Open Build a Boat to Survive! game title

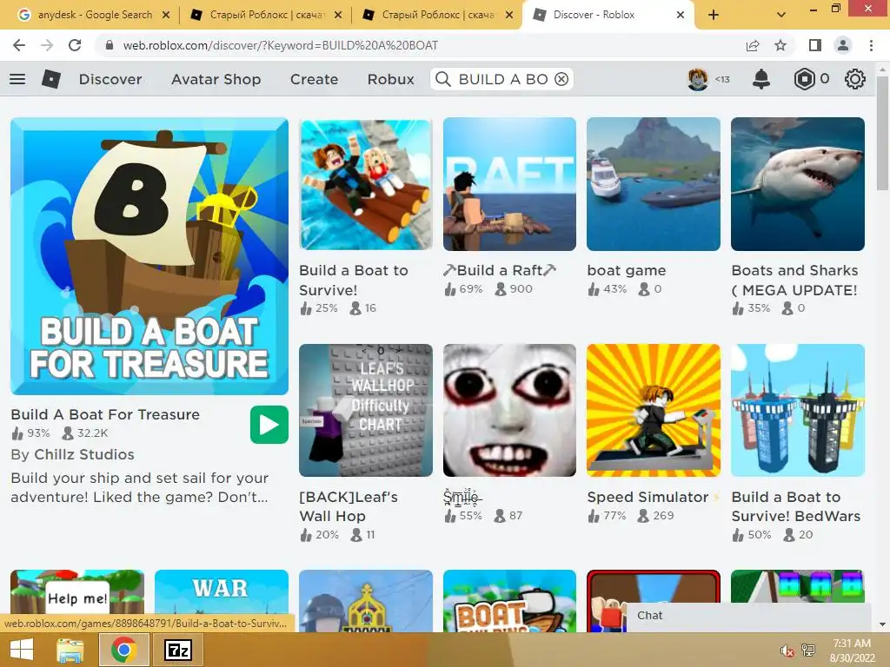pos(353,281)
